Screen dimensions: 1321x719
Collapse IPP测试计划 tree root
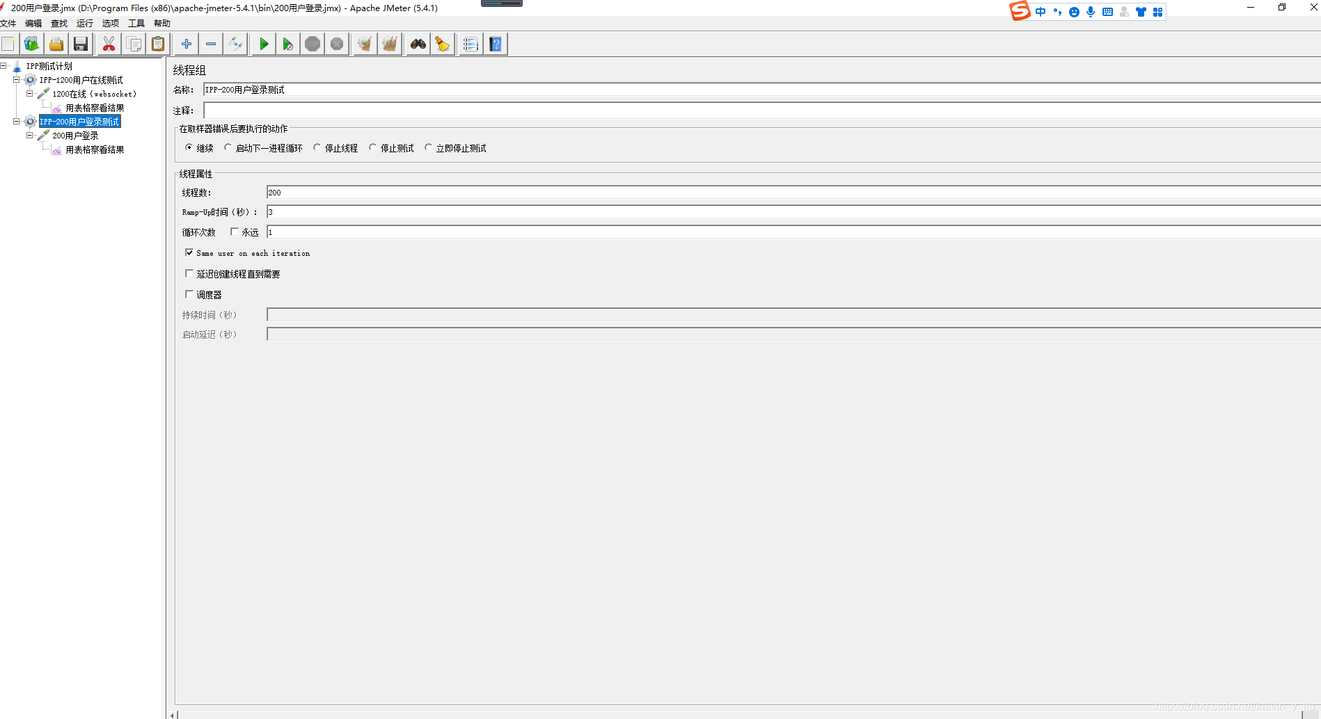click(x=3, y=66)
